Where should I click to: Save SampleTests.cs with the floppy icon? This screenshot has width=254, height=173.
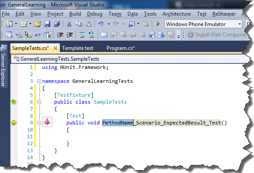tap(47, 24)
